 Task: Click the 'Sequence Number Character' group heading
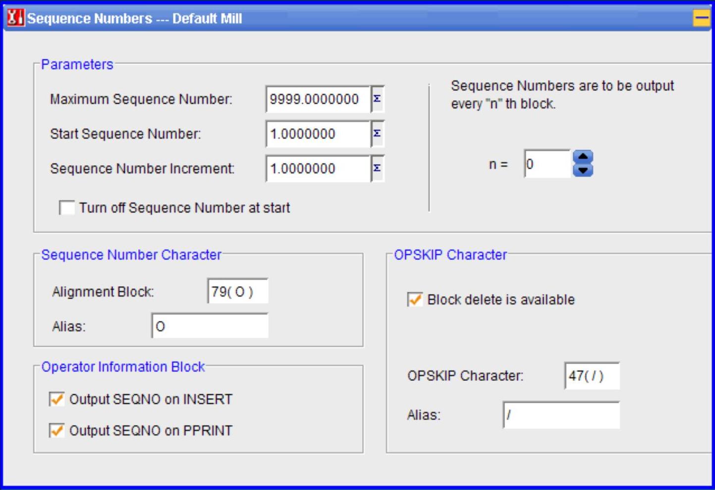pyautogui.click(x=131, y=255)
